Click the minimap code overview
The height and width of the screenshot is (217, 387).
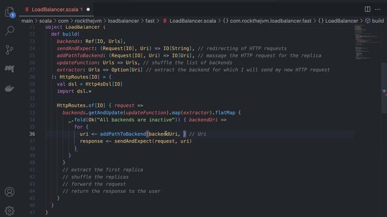(x=367, y=42)
